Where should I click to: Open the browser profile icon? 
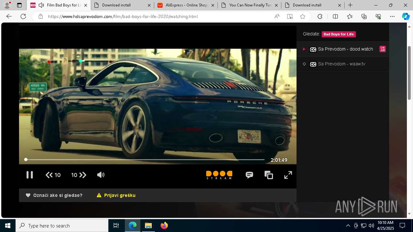pos(7,5)
